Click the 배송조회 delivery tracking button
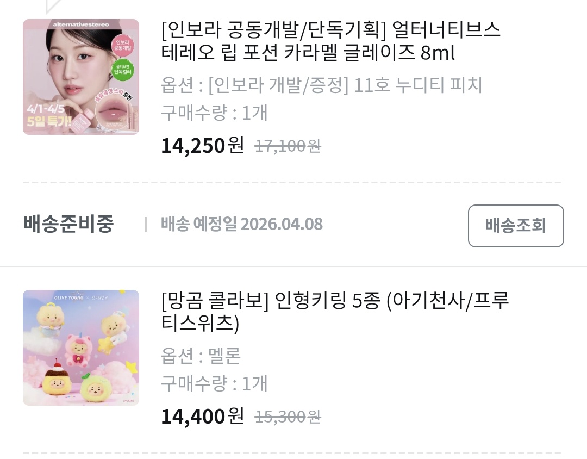This screenshot has width=587, height=459. pos(516,226)
